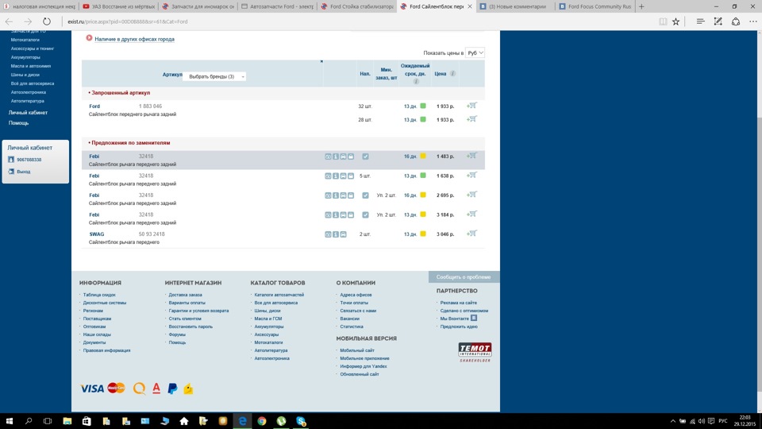Add Febi 1 483 р. offer to cart
This screenshot has height=429, width=762.
[x=471, y=156]
